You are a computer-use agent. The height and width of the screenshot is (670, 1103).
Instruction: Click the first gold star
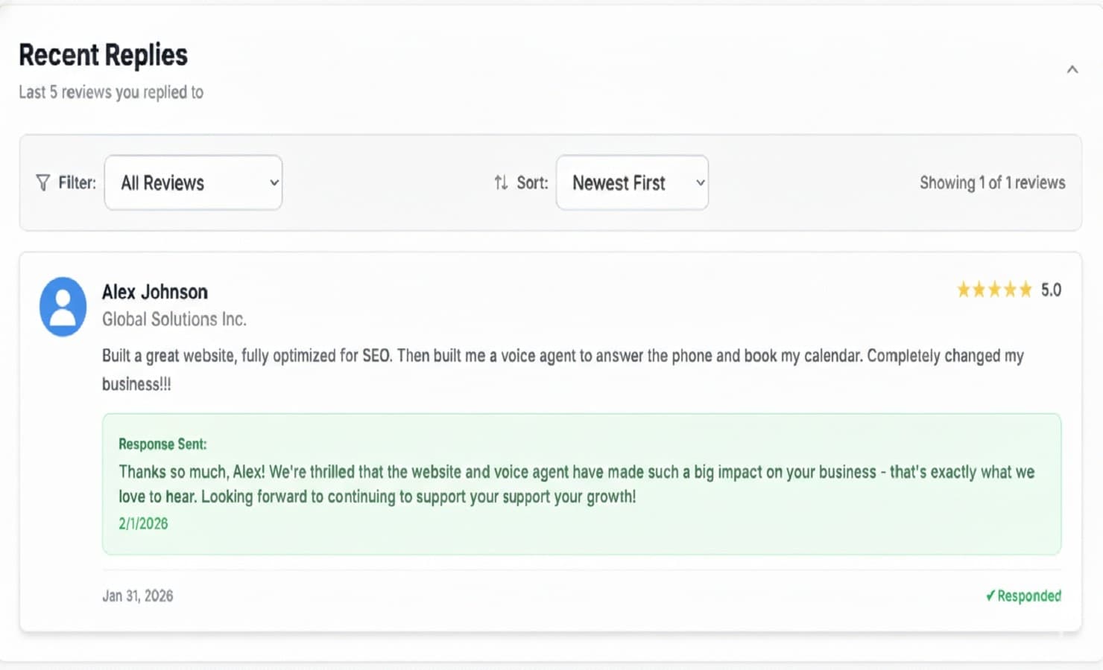click(x=963, y=290)
